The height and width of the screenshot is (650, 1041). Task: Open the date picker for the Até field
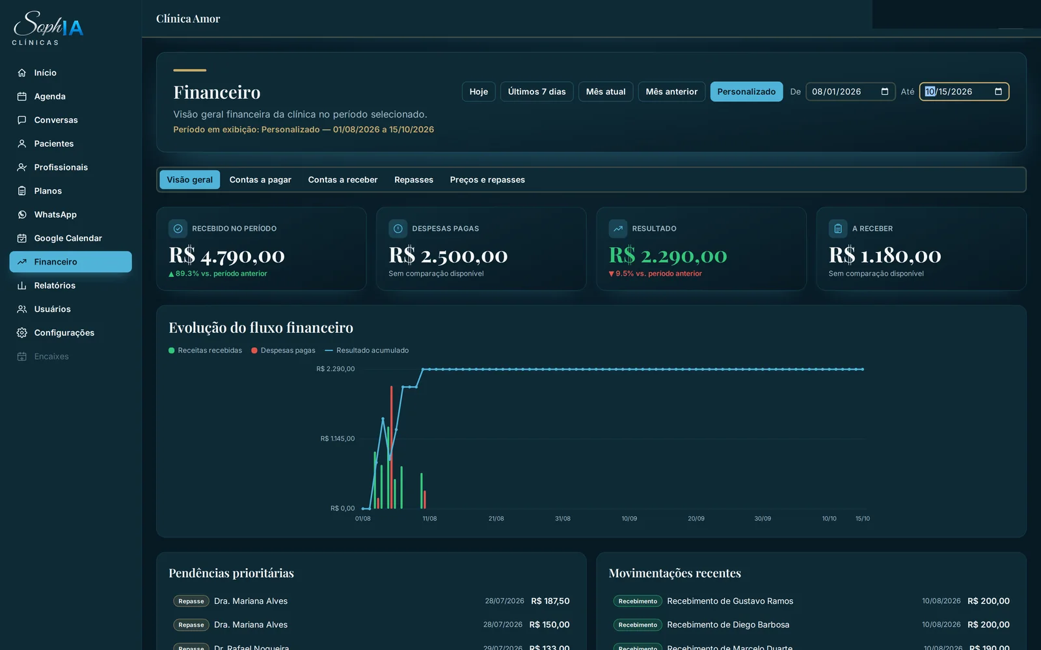pyautogui.click(x=999, y=92)
